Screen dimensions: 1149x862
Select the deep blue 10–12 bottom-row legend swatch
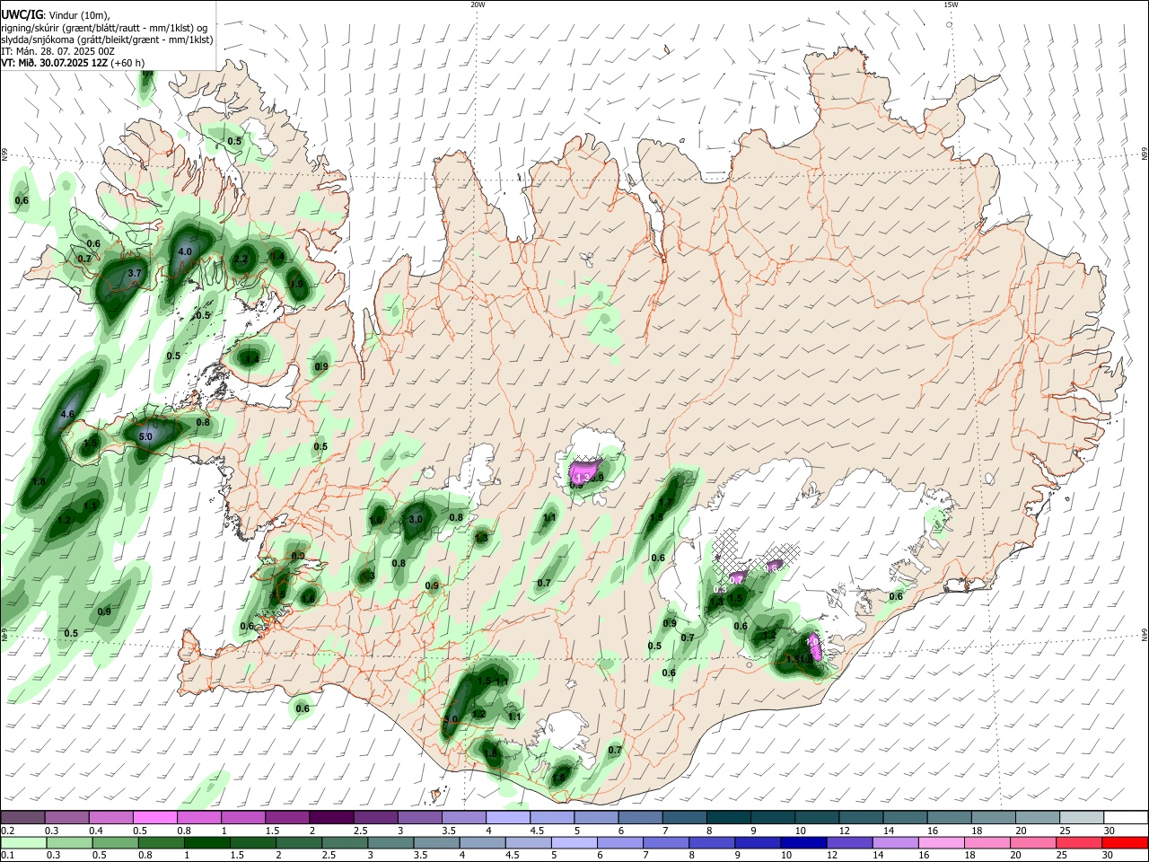click(803, 842)
